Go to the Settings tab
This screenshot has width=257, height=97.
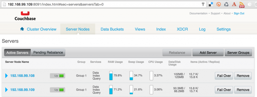(224, 29)
